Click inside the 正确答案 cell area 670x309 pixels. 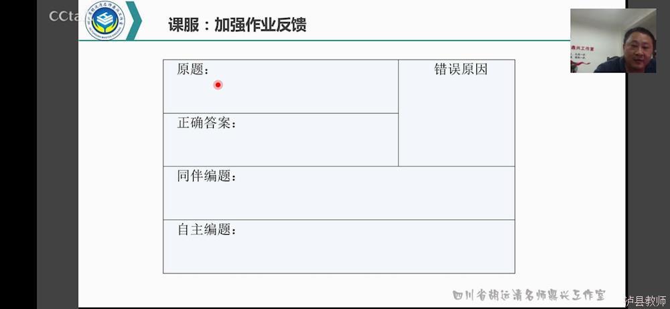click(x=281, y=140)
